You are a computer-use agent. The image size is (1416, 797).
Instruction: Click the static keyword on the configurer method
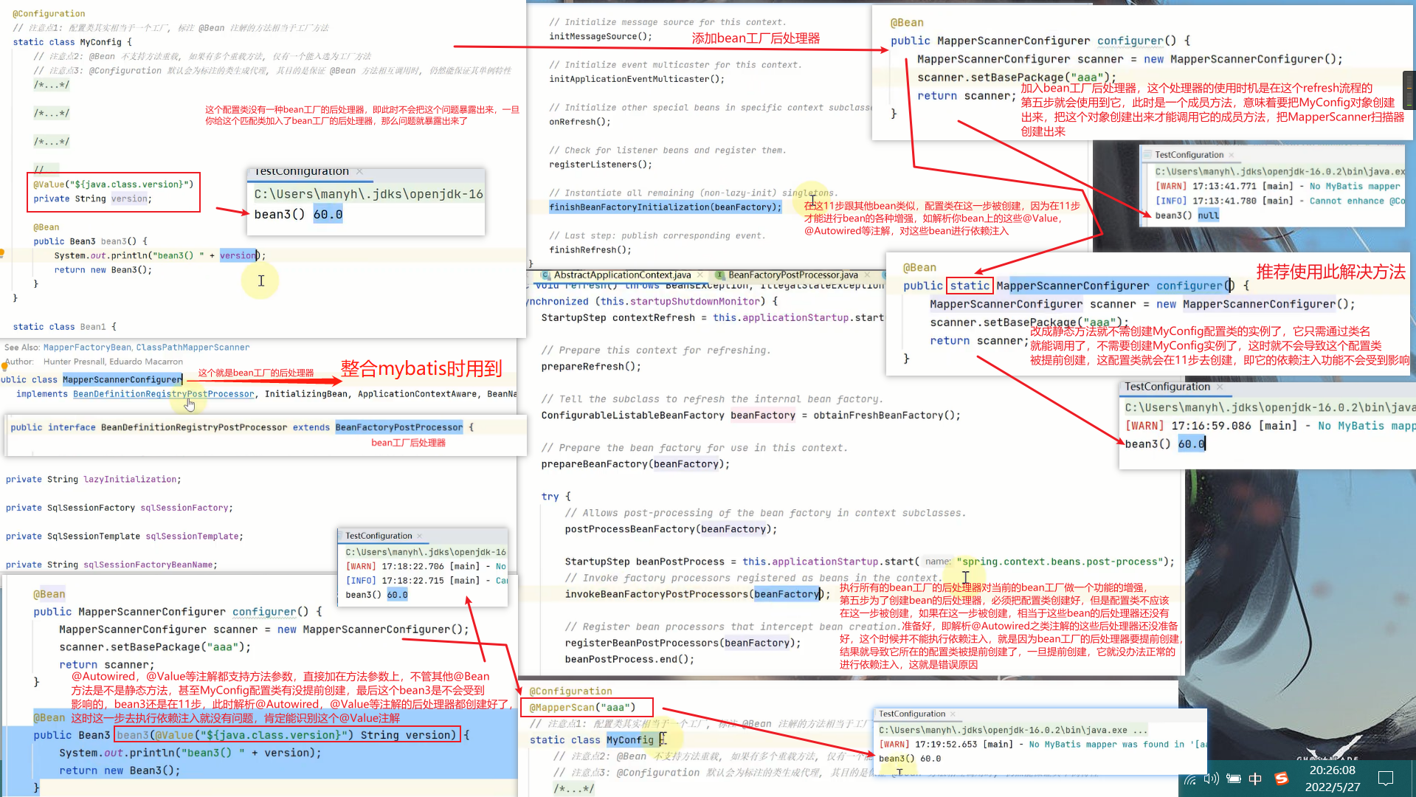click(970, 286)
